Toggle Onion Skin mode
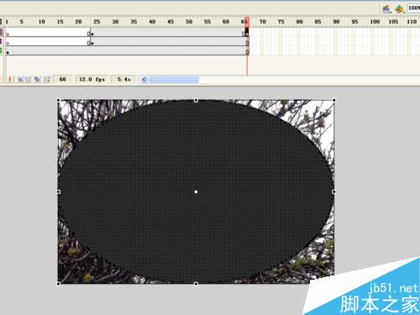This screenshot has width=420, height=315. pyautogui.click(x=20, y=80)
